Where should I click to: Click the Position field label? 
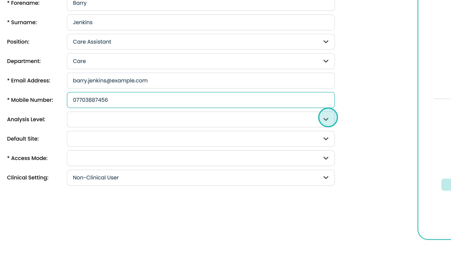[x=18, y=42]
